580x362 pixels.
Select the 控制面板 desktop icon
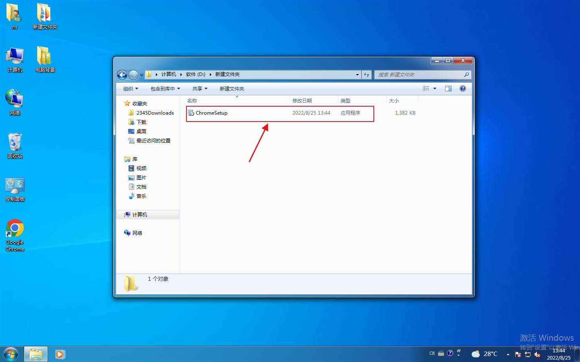[x=14, y=189]
